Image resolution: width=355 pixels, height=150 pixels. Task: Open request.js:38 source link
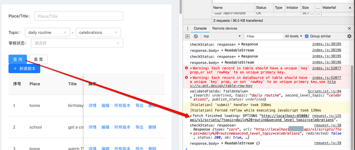click(328, 125)
